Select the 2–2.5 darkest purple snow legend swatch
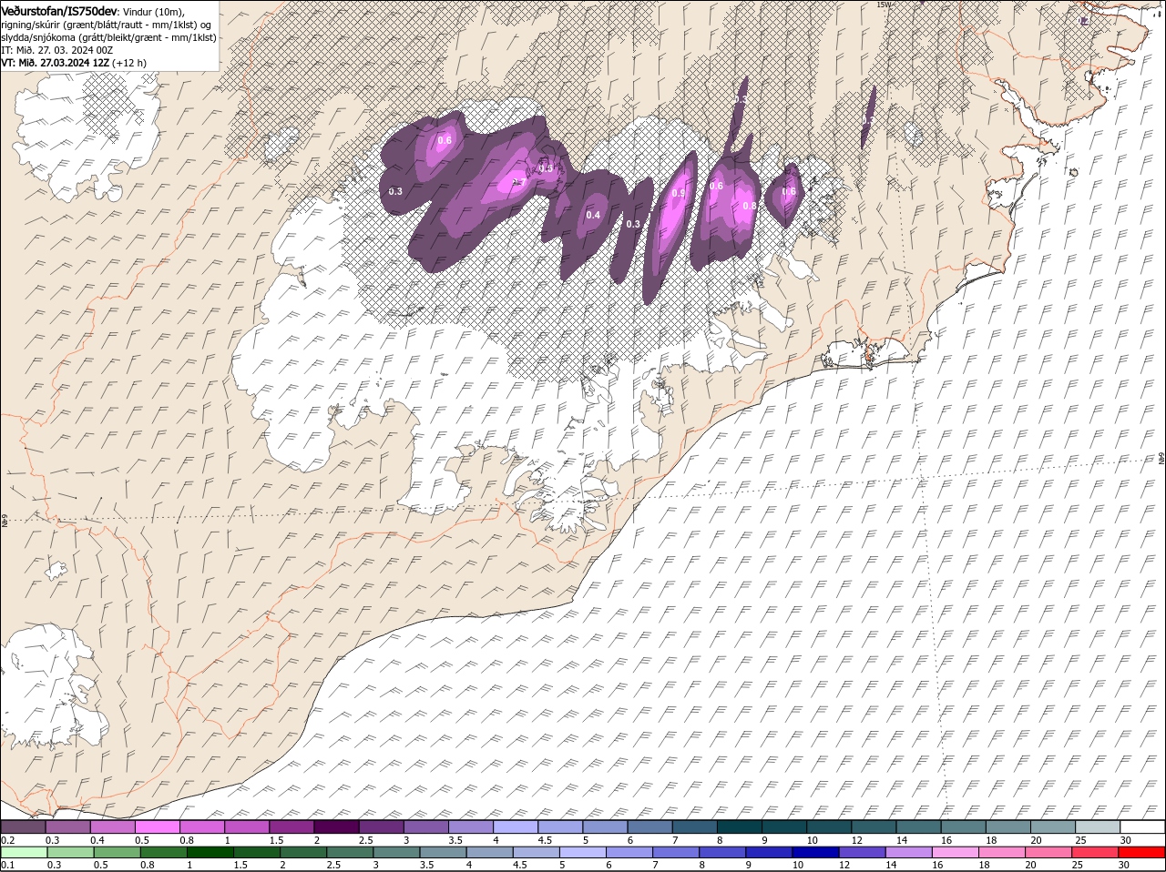 pyautogui.click(x=337, y=827)
